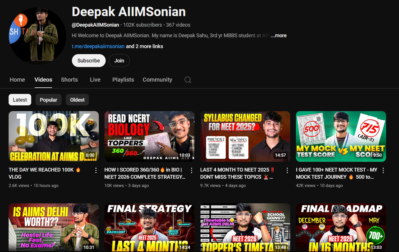Screen dimensions: 399x252
Task: Expand channel description with ...more
Action: tap(279, 36)
